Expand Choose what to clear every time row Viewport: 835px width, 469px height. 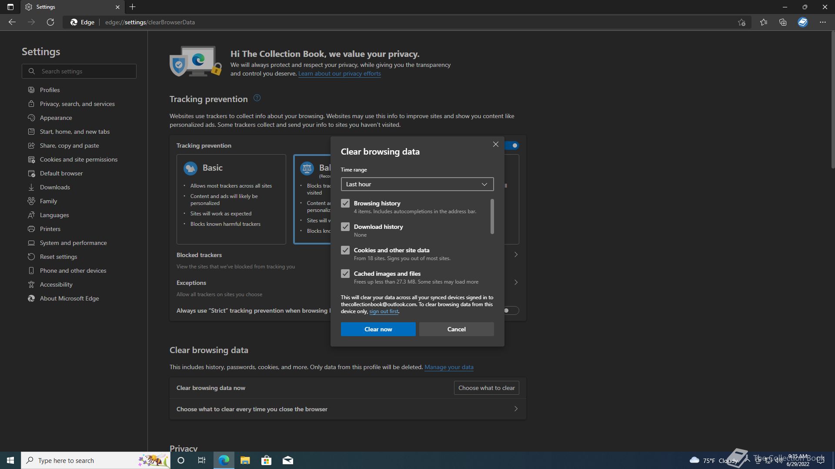click(x=348, y=409)
